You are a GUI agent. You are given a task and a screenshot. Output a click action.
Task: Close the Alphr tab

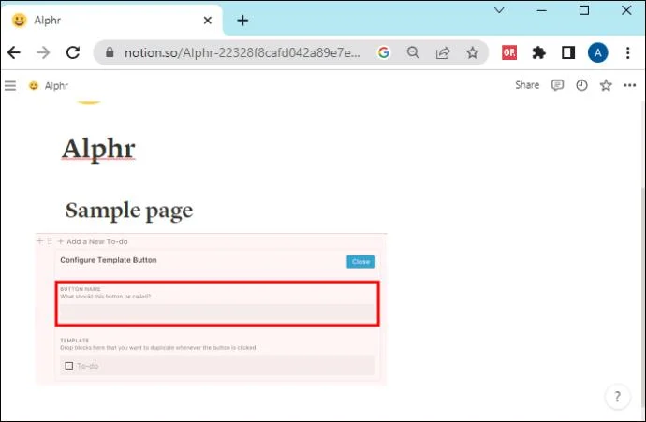click(208, 21)
